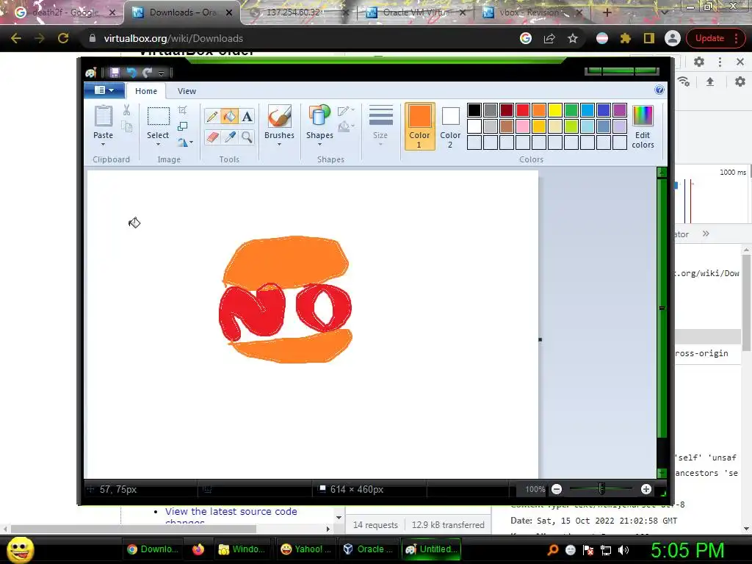Viewport: 752px width, 564px height.
Task: Click the rectangular Select tool icon
Action: [x=158, y=117]
